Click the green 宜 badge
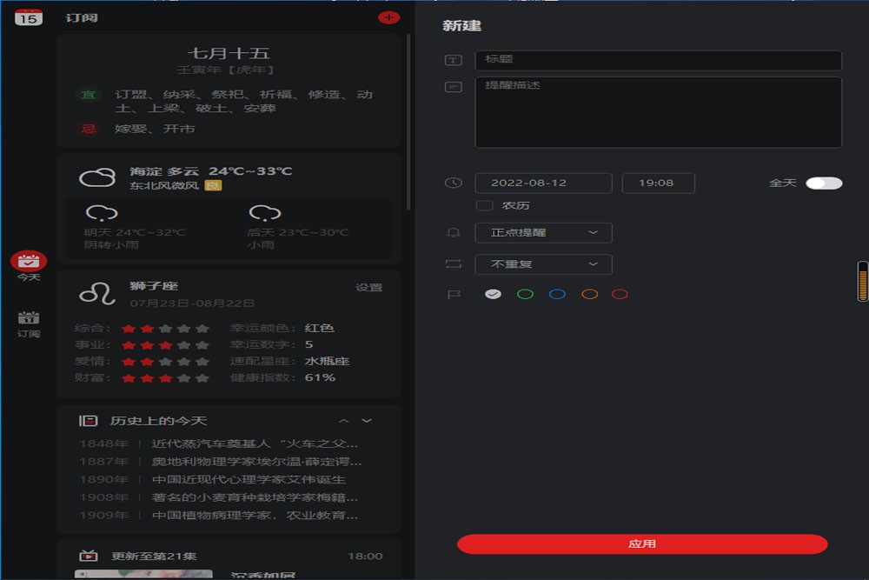This screenshot has width=869, height=580. pos(88,95)
